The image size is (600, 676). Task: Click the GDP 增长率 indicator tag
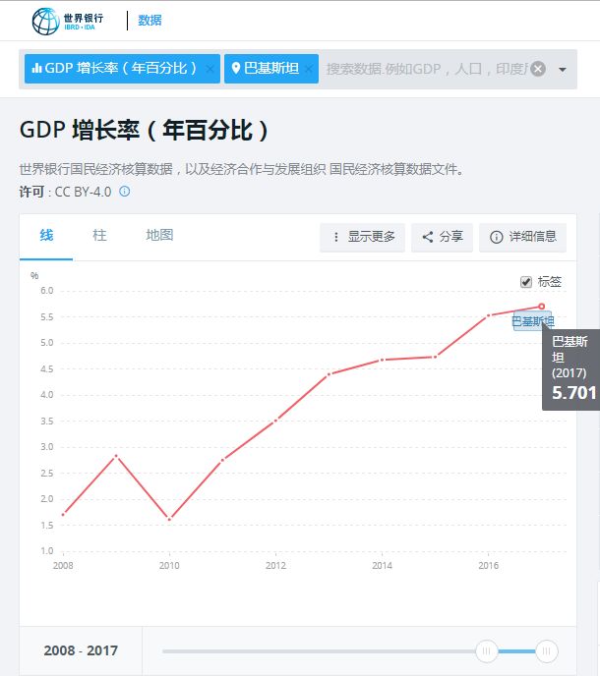pyautogui.click(x=114, y=69)
